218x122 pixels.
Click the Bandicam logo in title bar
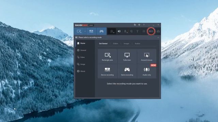[x=81, y=25]
